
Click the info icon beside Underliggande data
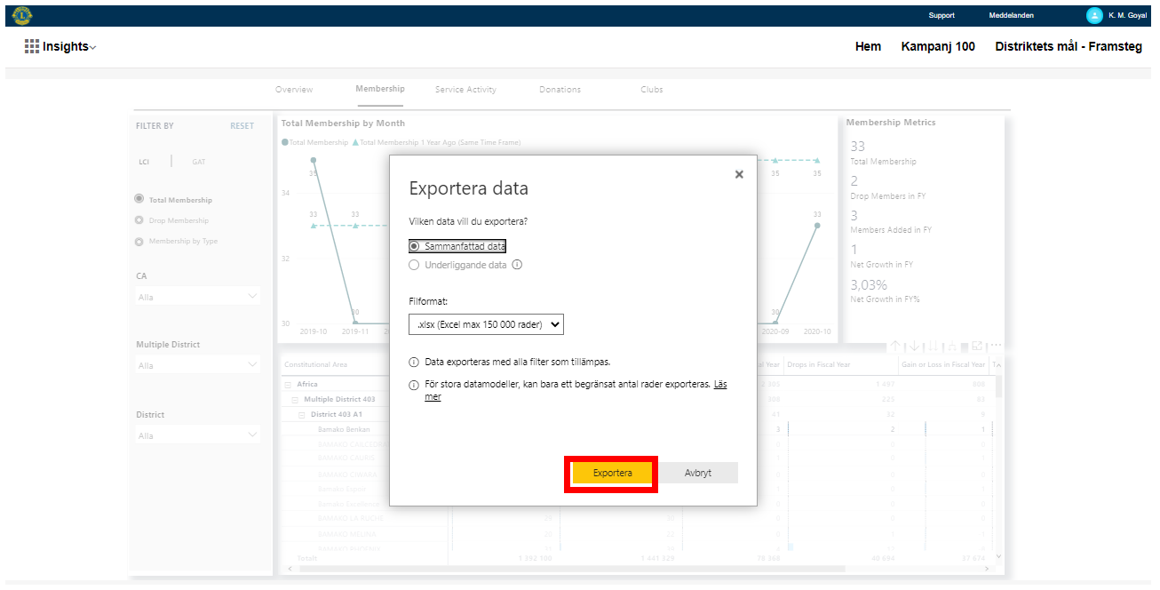click(517, 265)
